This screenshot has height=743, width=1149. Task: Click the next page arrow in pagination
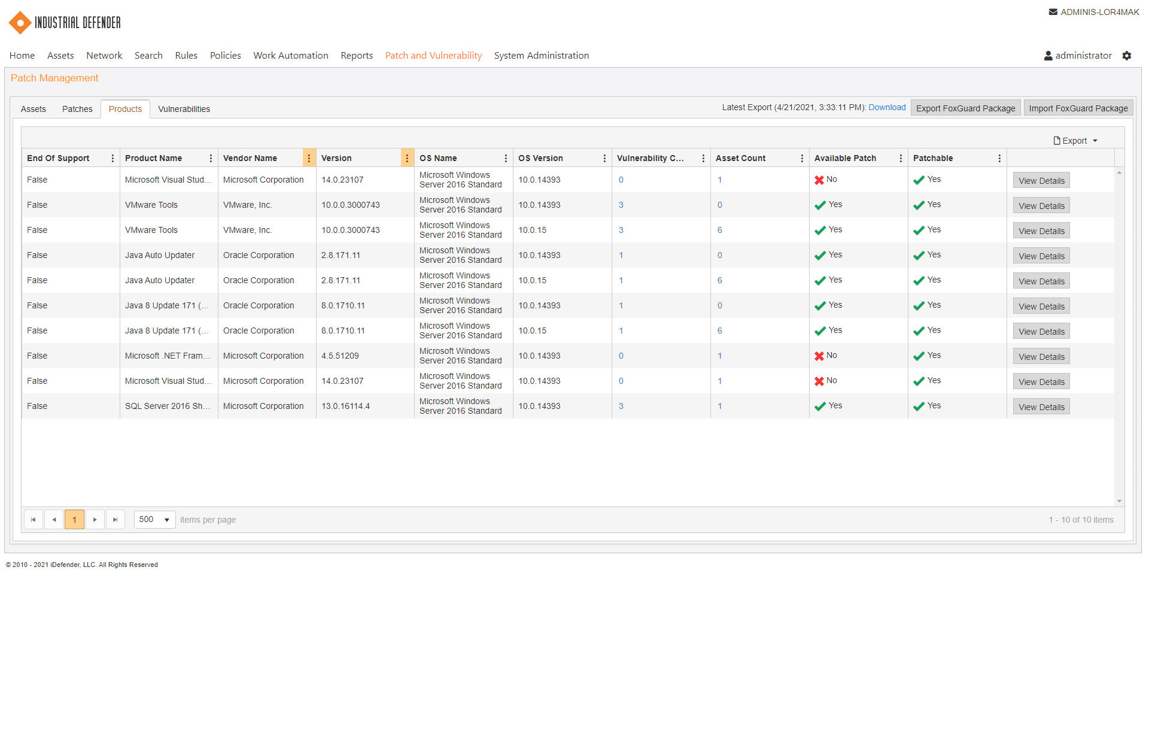tap(95, 519)
